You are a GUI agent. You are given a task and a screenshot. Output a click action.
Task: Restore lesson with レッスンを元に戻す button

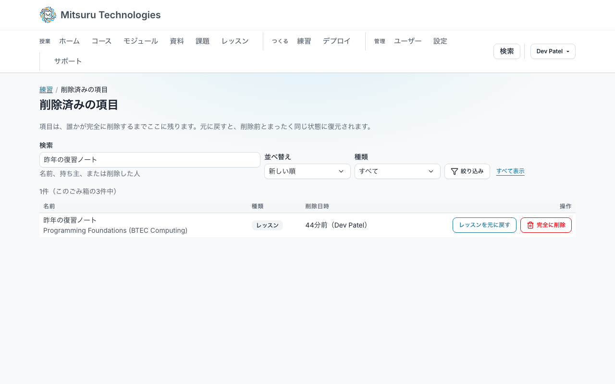(484, 225)
